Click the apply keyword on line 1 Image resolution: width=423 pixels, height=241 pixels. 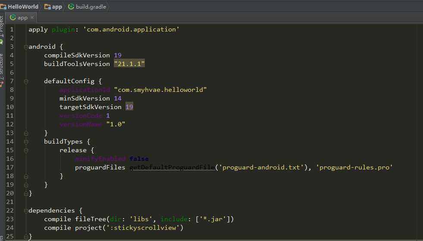tap(38, 29)
